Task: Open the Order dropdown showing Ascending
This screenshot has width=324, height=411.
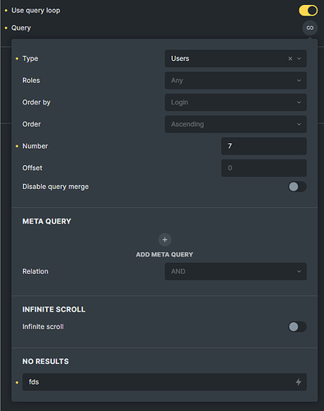Action: [x=235, y=124]
